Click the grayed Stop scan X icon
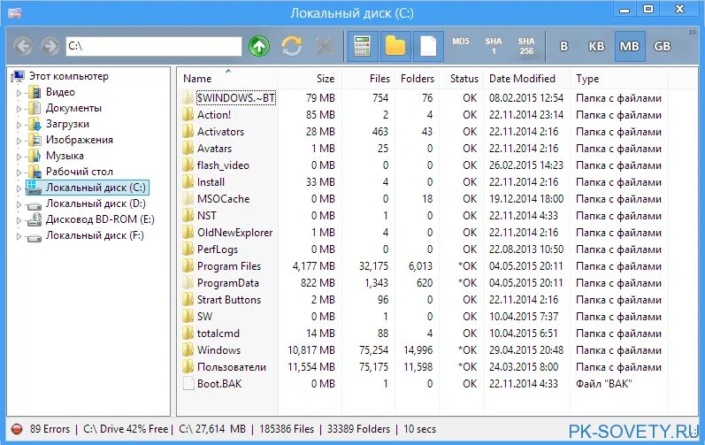 tap(324, 46)
